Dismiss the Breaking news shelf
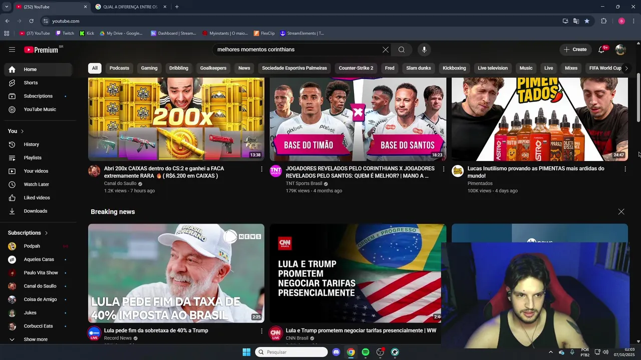 coord(621,212)
